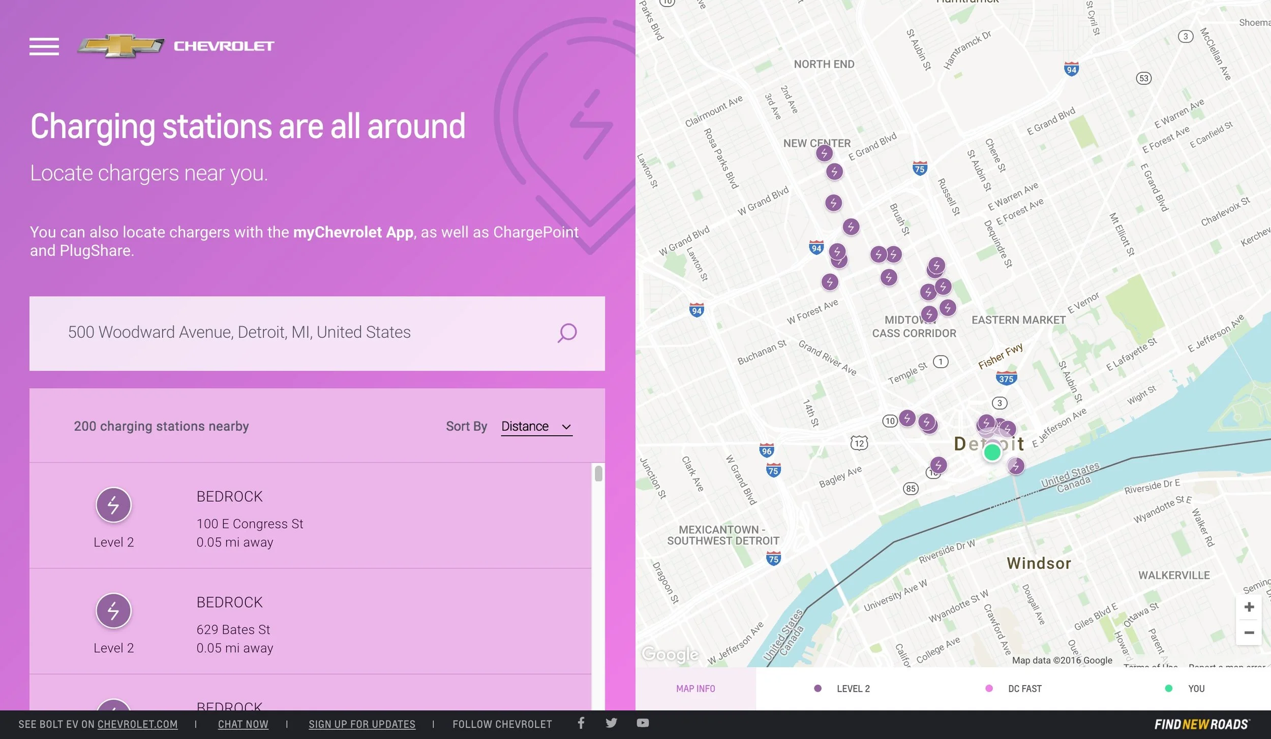Zoom in on the map with plus

[x=1249, y=607]
